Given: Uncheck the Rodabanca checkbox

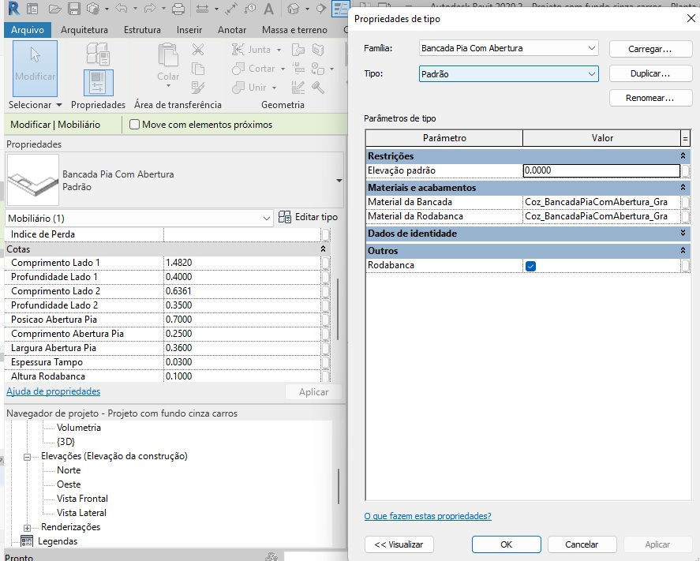Looking at the screenshot, I should click(530, 266).
